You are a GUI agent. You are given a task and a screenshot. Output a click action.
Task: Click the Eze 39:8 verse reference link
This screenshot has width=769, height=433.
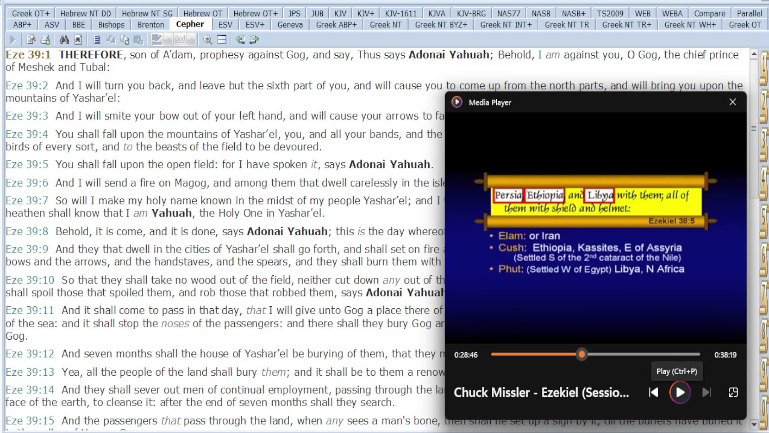coord(27,231)
